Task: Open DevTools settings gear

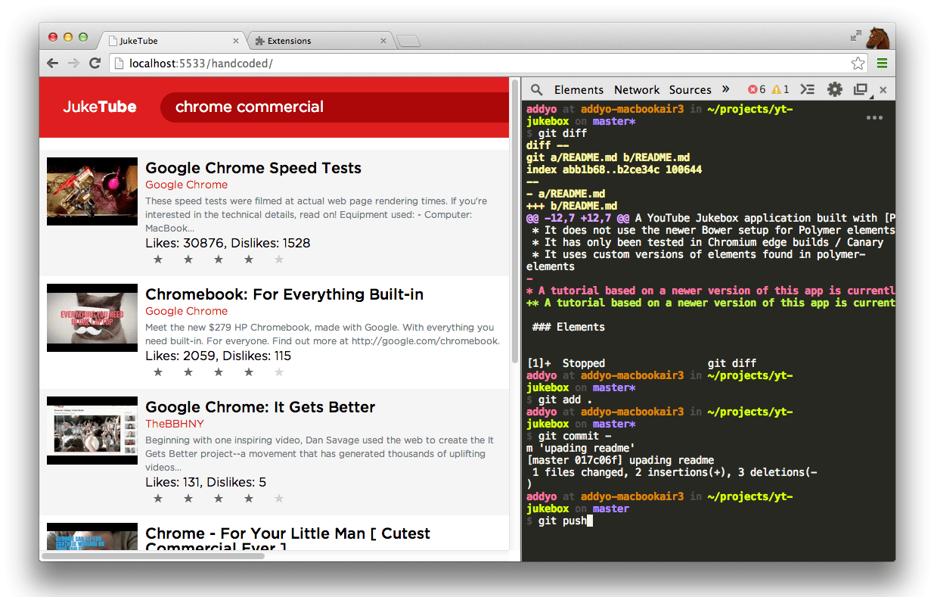Action: (x=834, y=89)
